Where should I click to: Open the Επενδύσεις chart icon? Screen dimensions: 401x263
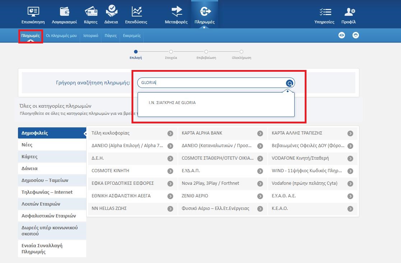pyautogui.click(x=136, y=12)
